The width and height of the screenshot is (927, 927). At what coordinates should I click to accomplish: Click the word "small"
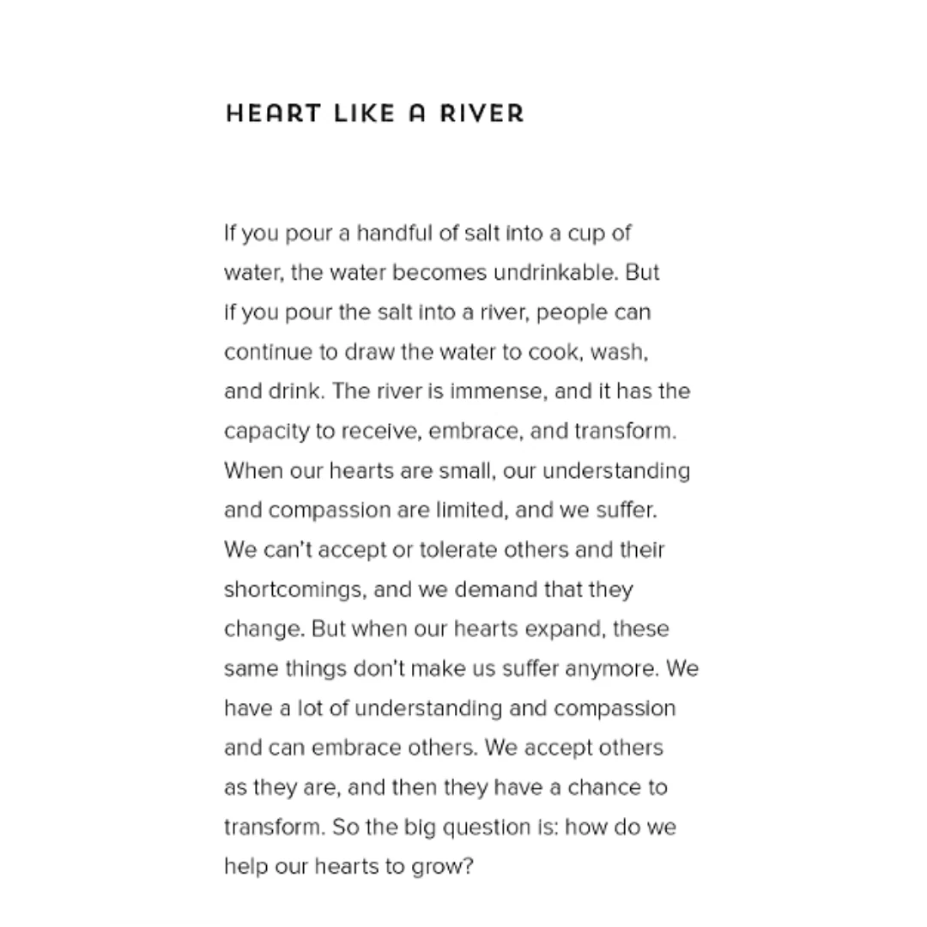point(466,470)
